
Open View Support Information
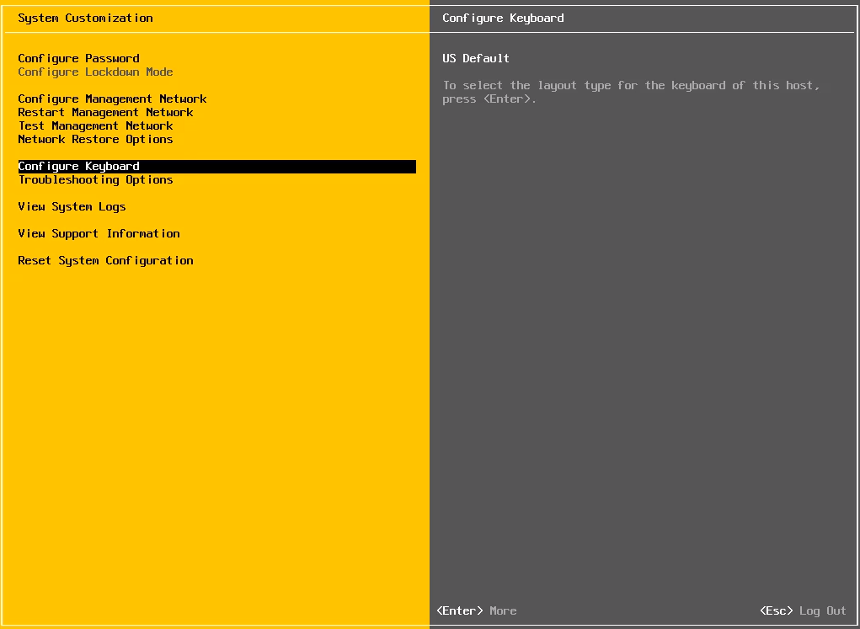99,233
